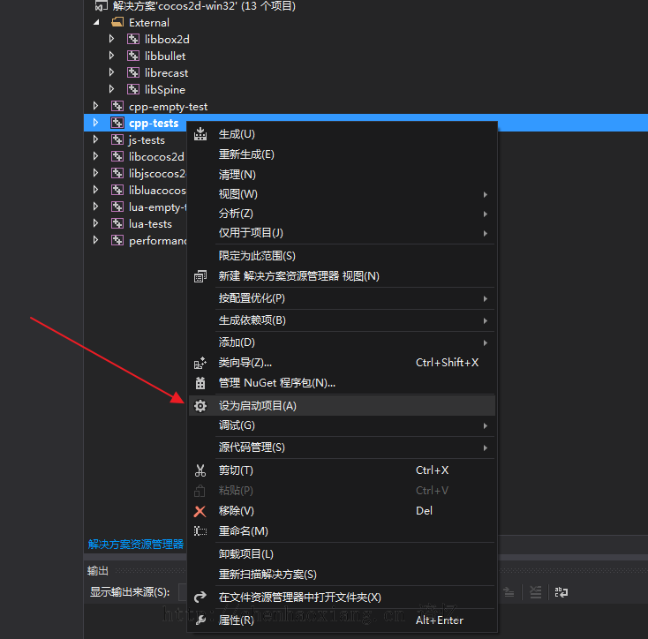Click the open-folder arrow icon
648x639 pixels.
pyautogui.click(x=200, y=597)
